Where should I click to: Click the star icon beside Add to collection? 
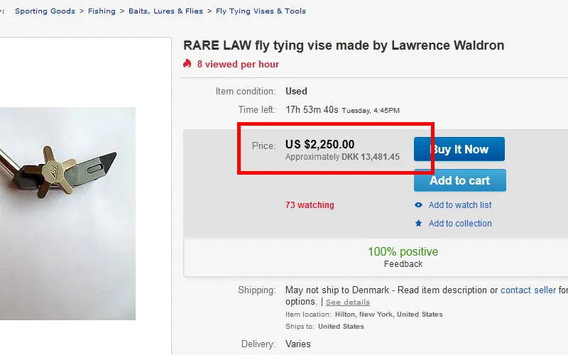point(419,224)
